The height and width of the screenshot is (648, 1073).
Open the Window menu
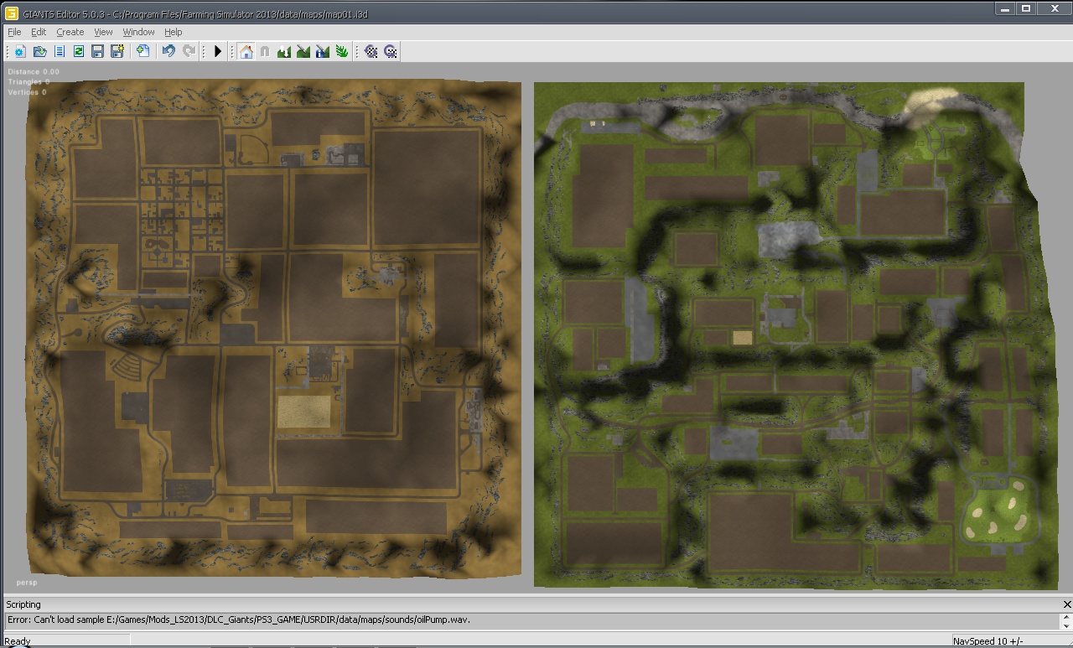(138, 32)
